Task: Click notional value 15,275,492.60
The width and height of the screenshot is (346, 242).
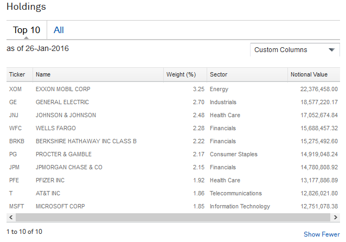Action: point(319,141)
